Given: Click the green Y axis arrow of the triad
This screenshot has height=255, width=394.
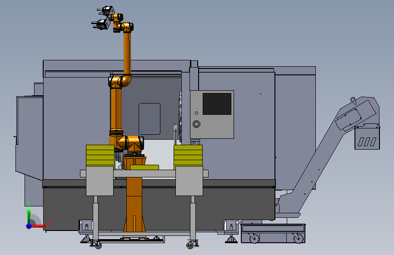Looking at the screenshot, I should point(29,216).
